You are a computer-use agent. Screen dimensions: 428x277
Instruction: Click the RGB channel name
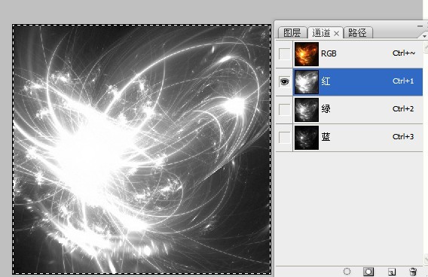point(329,53)
